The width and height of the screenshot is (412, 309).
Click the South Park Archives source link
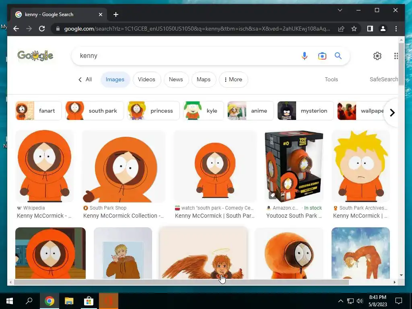[361, 208]
